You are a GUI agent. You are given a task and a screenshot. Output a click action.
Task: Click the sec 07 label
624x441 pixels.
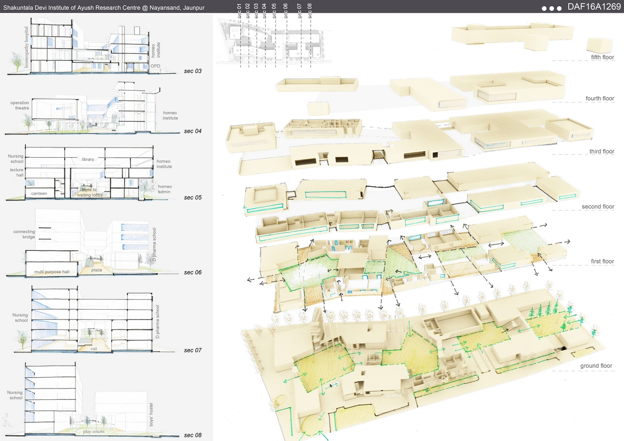(x=192, y=350)
